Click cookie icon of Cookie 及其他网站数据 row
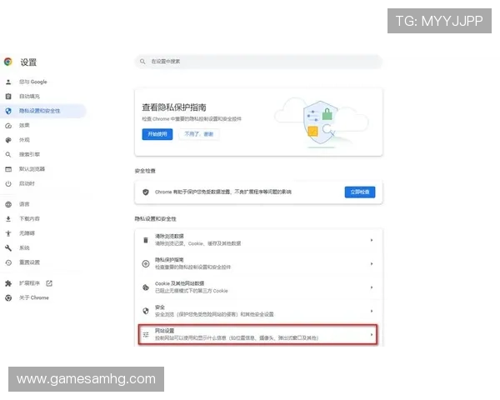Screen dimensions: 500x400 [146, 287]
